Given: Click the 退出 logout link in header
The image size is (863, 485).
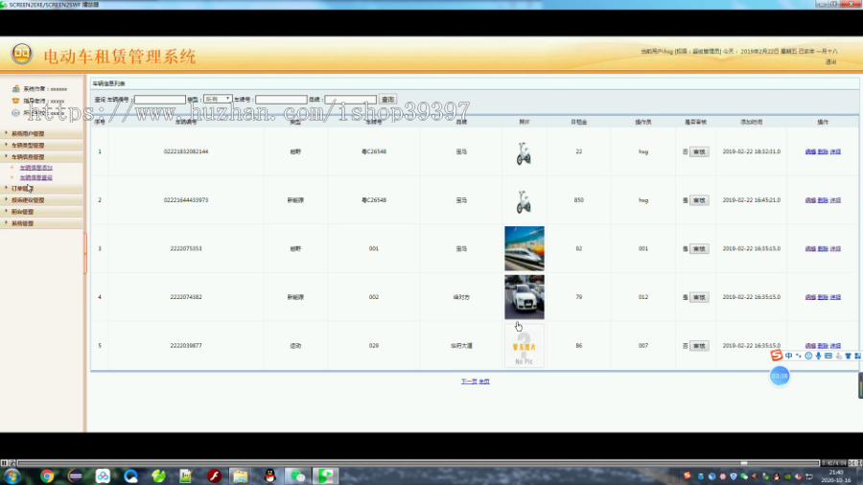Looking at the screenshot, I should click(x=830, y=62).
